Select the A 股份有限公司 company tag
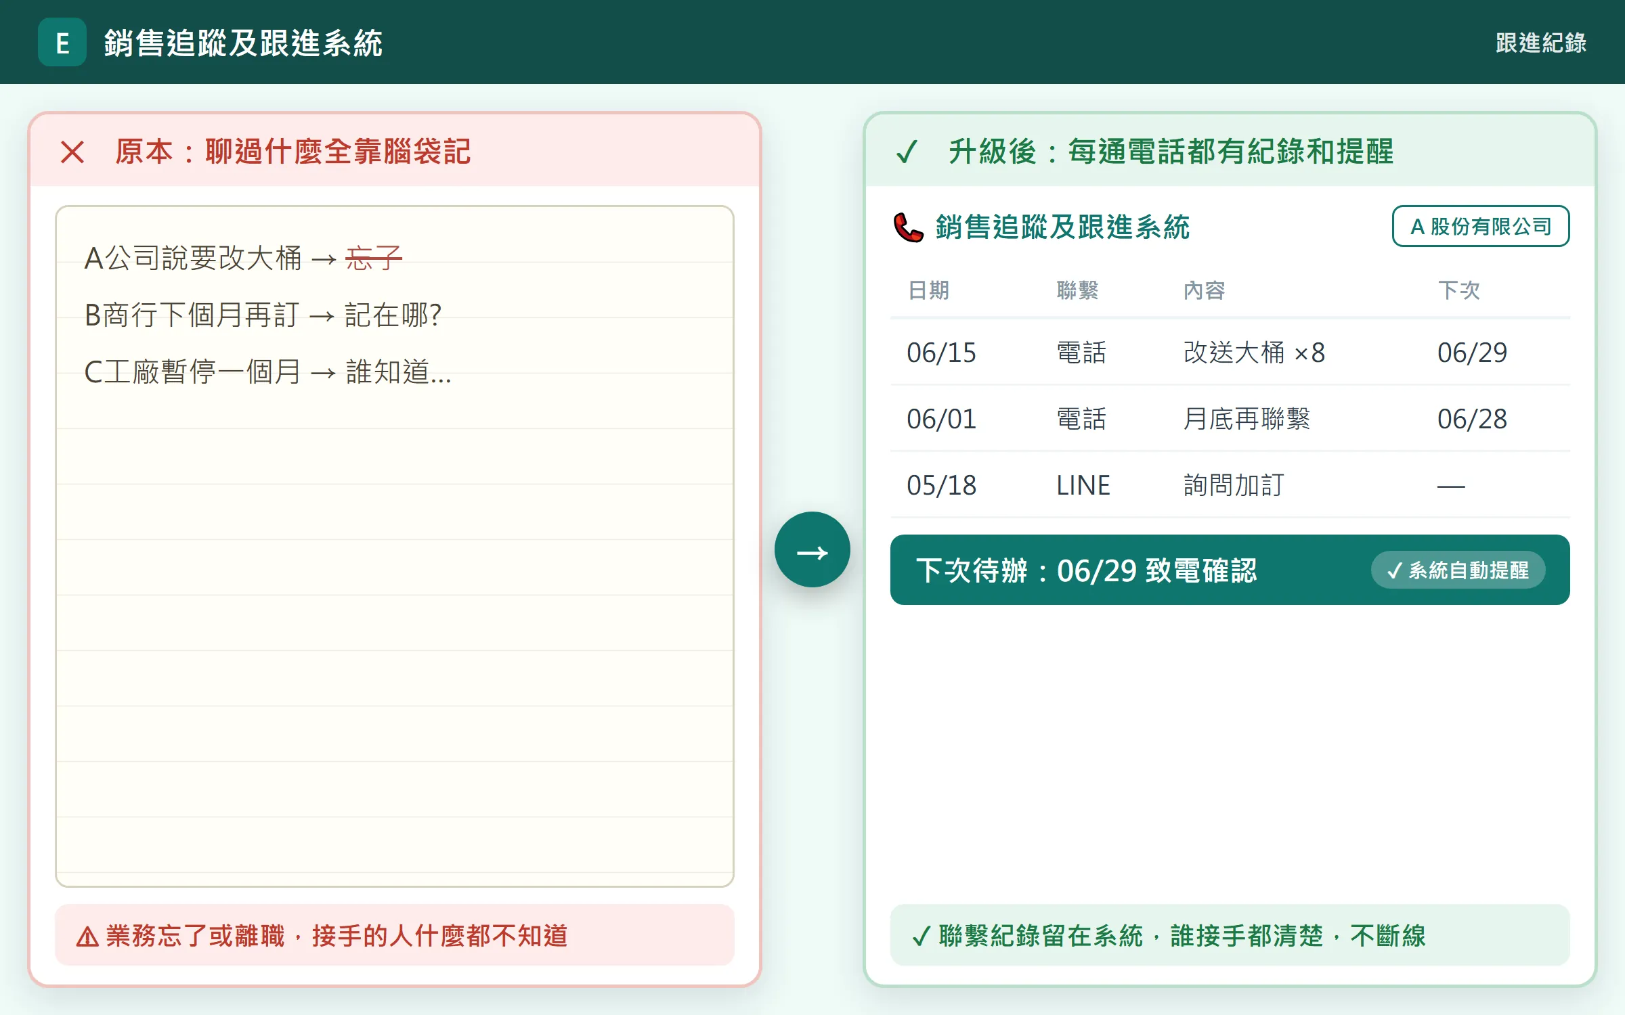 click(x=1480, y=226)
